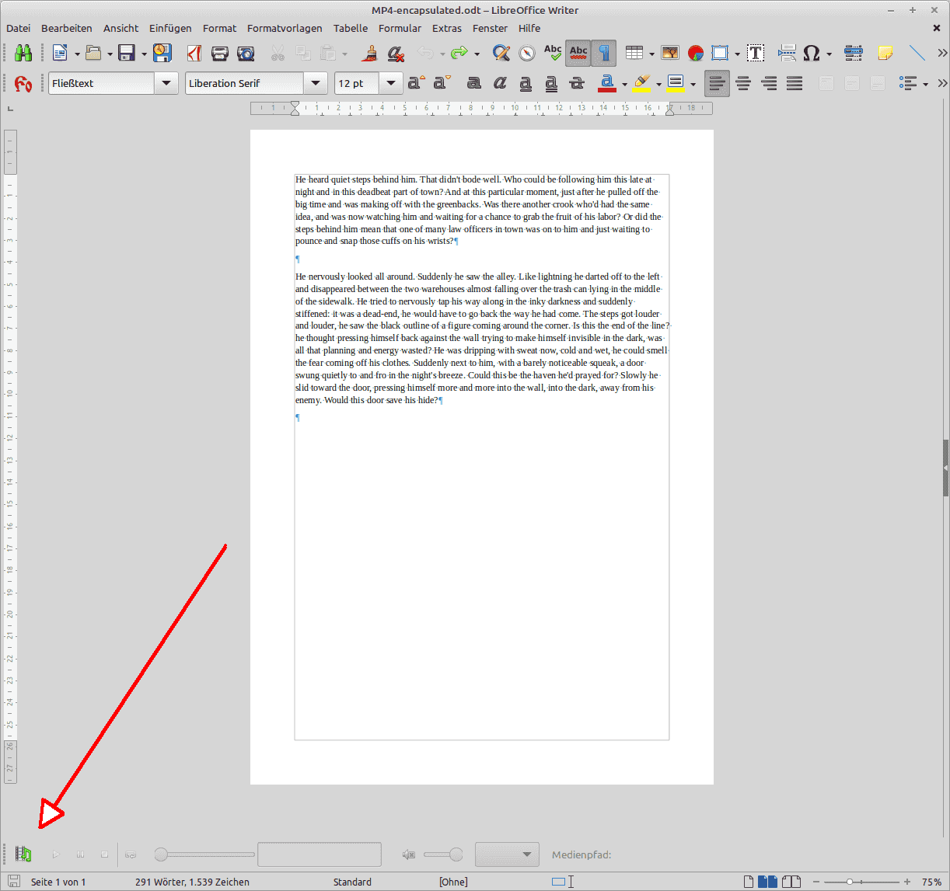
Task: Click the clone formatting paintbrush icon
Action: [370, 53]
